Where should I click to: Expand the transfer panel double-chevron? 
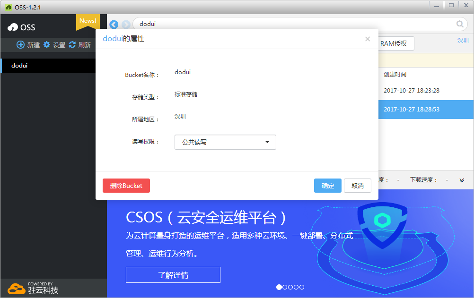tap(462, 180)
